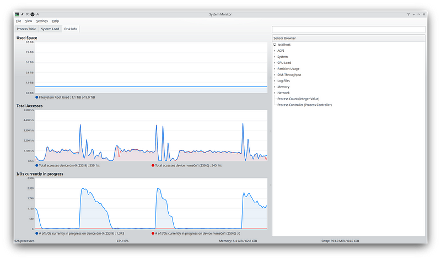This screenshot has width=441, height=260.
Task: Select the ACPI label in Sensor Browser
Action: (x=281, y=51)
